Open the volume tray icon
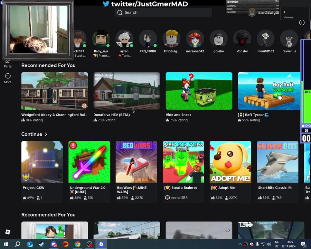 click(269, 244)
